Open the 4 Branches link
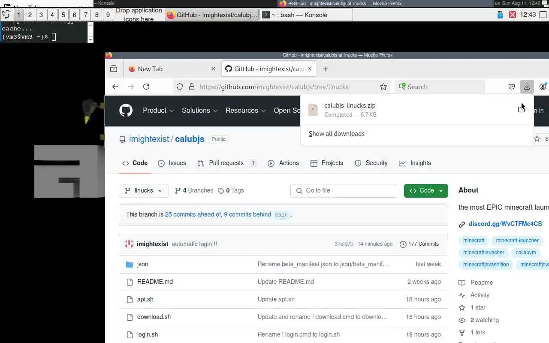The width and height of the screenshot is (549, 343). 194,190
